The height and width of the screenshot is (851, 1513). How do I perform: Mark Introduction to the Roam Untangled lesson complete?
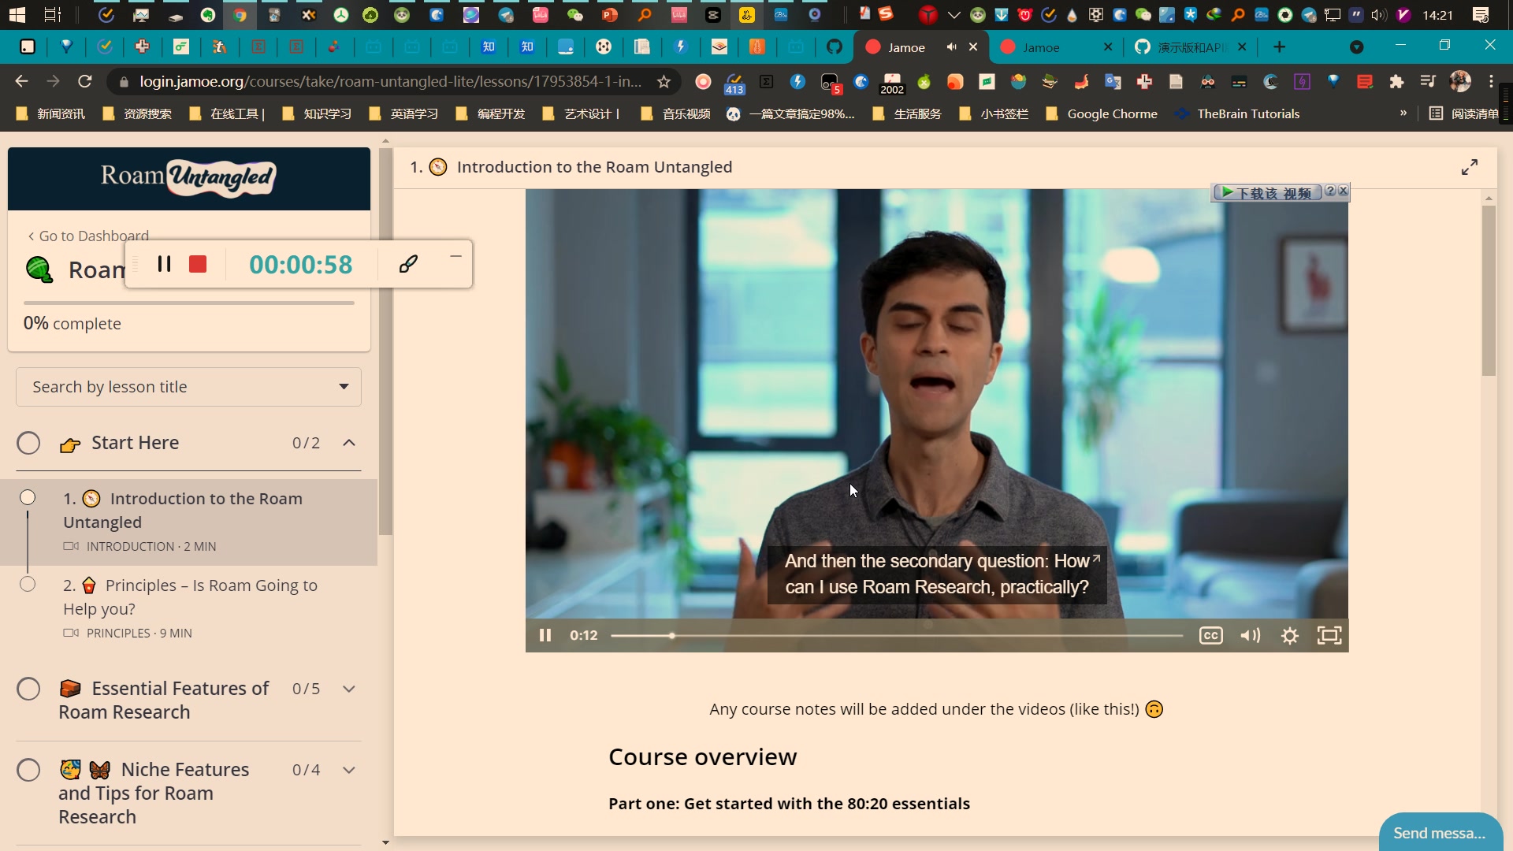[x=28, y=497]
